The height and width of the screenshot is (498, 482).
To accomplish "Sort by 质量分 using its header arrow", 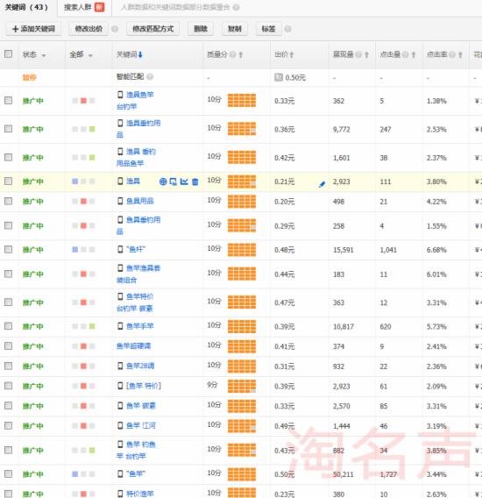I will (241, 55).
